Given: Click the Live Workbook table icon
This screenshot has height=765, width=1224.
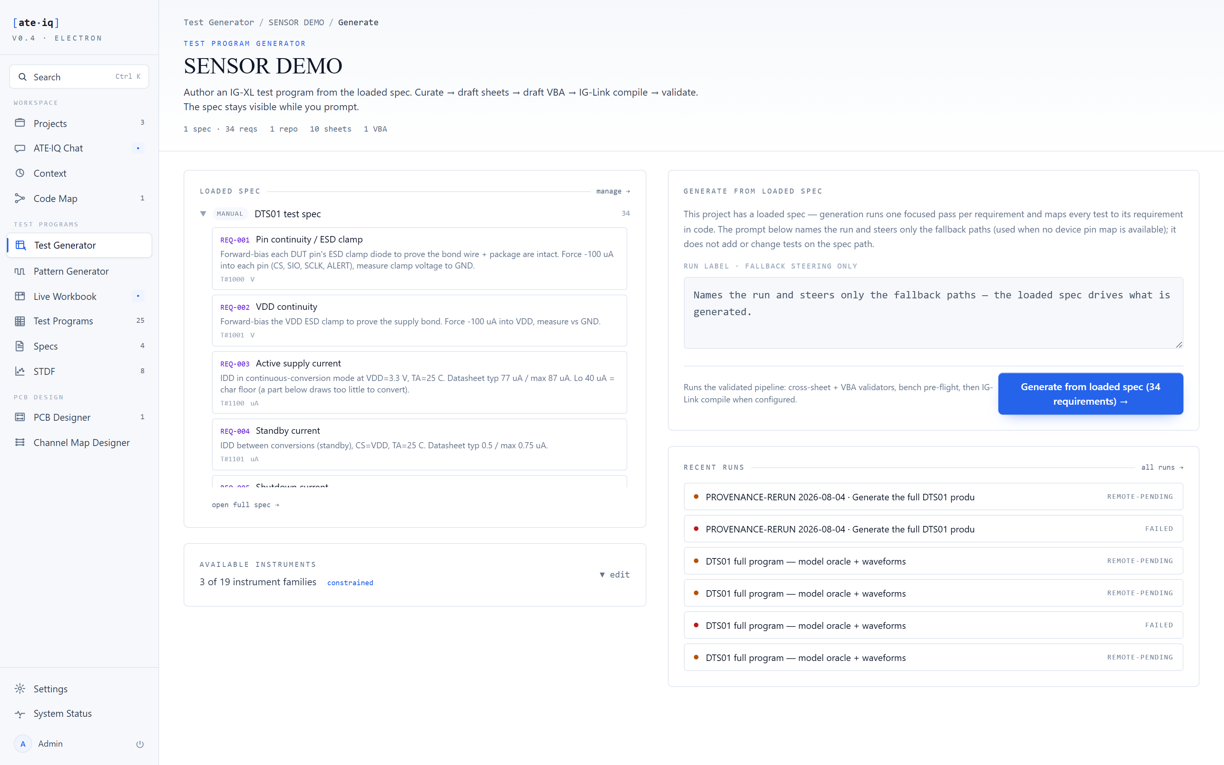Looking at the screenshot, I should point(20,296).
